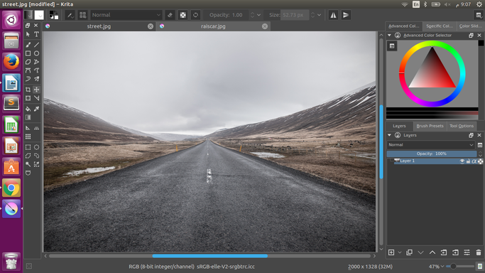Close the raiscar.jpg tab
485x273 pixels.
pos(265,26)
